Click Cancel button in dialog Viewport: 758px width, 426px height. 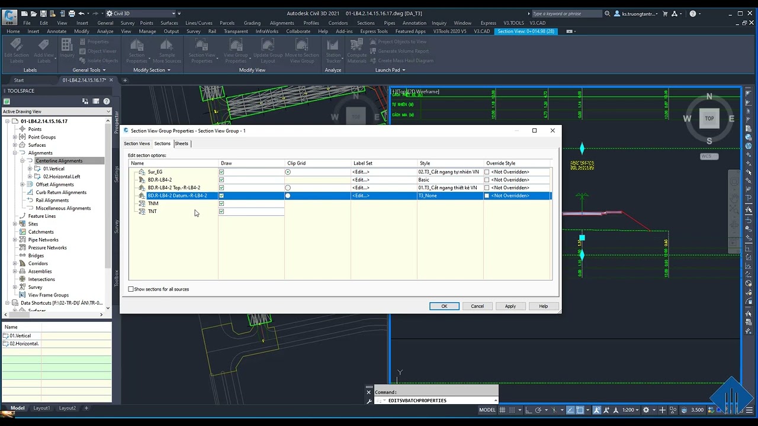click(477, 306)
